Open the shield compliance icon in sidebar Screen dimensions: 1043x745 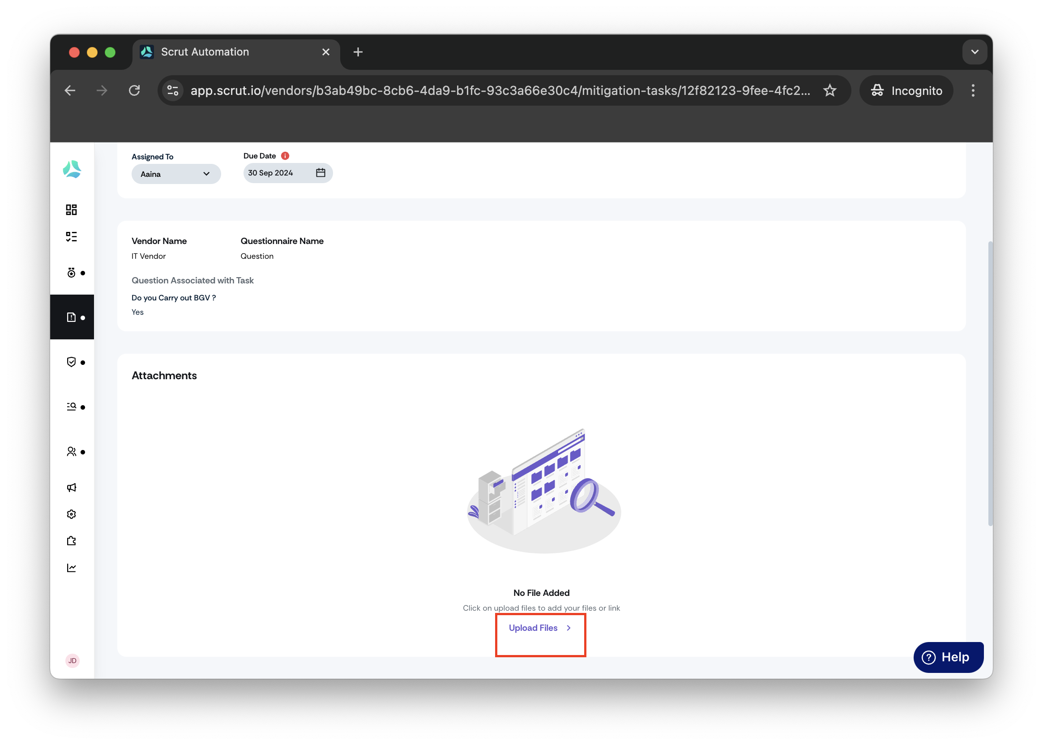tap(71, 362)
